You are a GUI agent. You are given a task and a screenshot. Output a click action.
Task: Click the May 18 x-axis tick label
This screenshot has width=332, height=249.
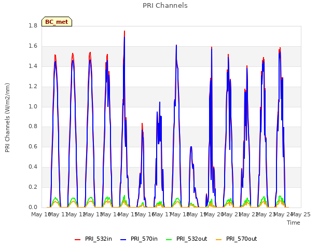point(179,214)
